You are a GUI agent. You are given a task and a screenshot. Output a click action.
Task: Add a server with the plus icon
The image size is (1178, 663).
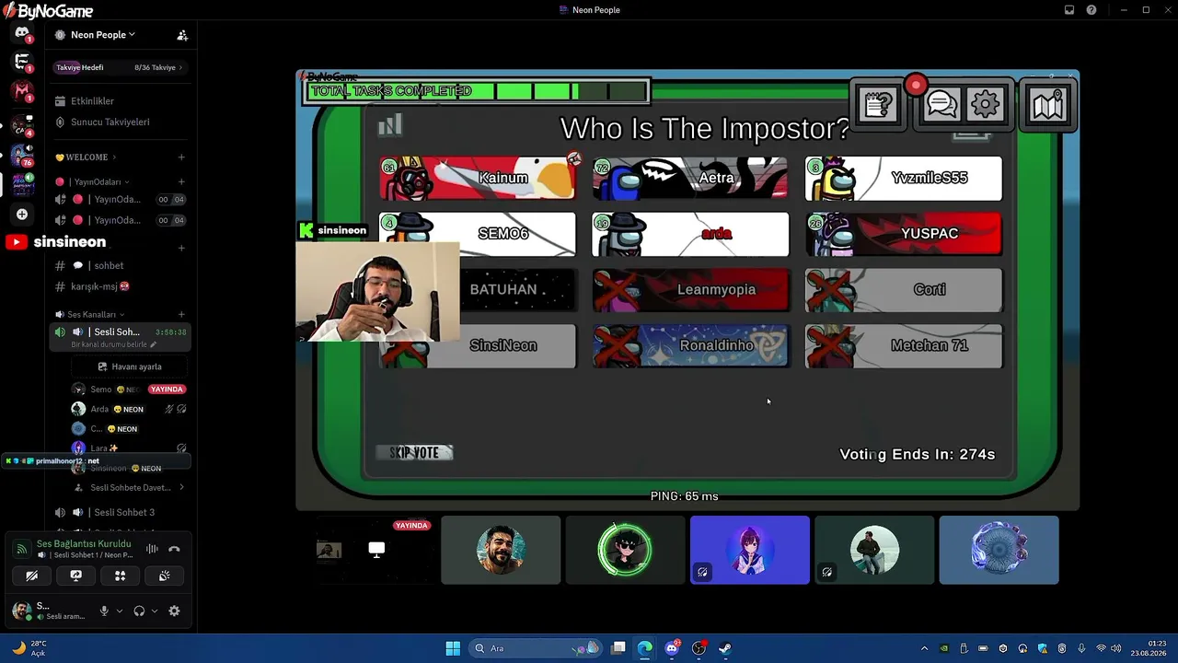click(22, 215)
